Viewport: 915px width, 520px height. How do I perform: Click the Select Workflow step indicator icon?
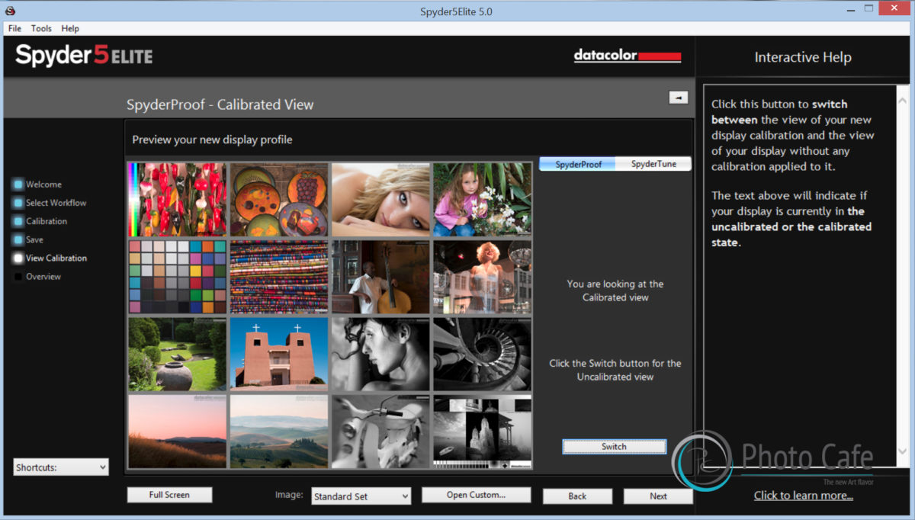pyautogui.click(x=18, y=203)
